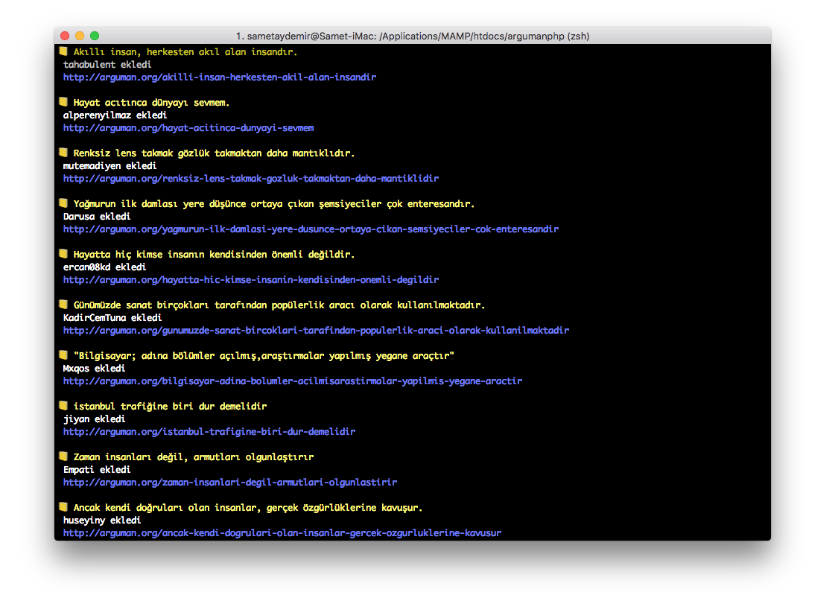Click the note icon beside 'Günümüzde sanat birçokları'
Image resolution: width=838 pixels, height=592 pixels.
pos(63,305)
